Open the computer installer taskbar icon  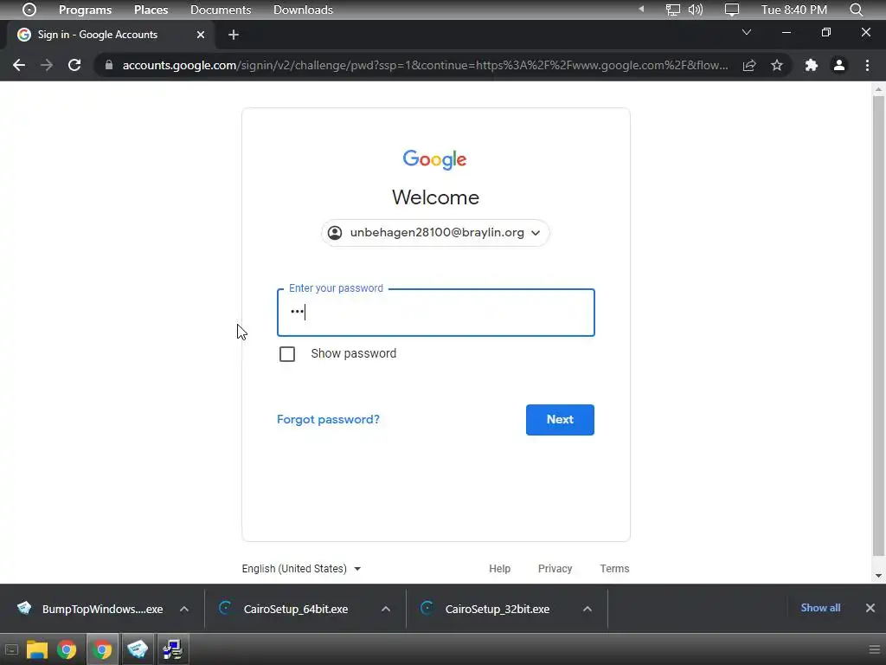pos(173,649)
